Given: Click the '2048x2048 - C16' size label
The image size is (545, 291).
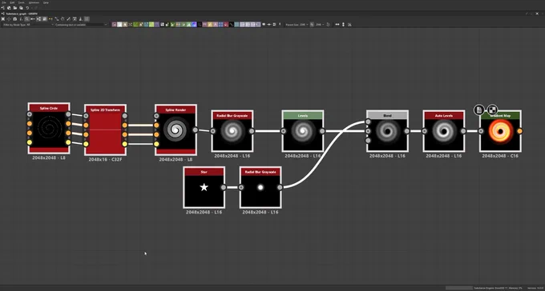Looking at the screenshot, I should pos(500,156).
